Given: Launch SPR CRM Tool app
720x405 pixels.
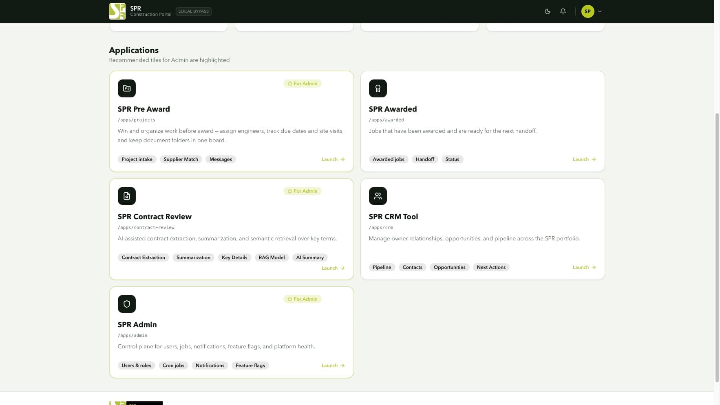Looking at the screenshot, I should 584,267.
